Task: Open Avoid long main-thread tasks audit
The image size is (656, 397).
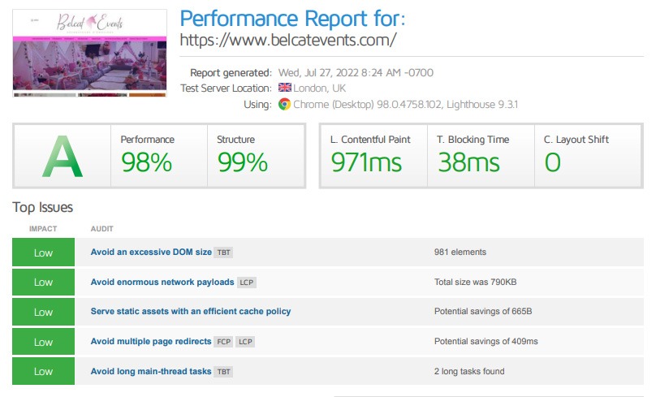Action: (x=151, y=372)
